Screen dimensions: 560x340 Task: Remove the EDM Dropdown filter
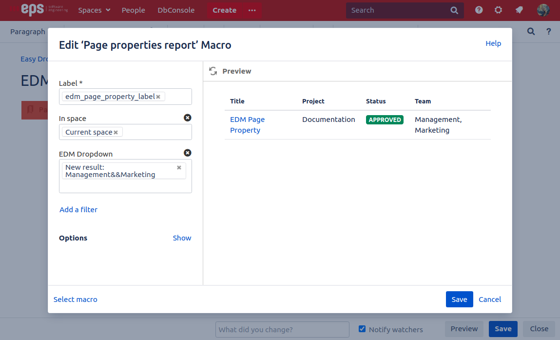[x=188, y=153]
